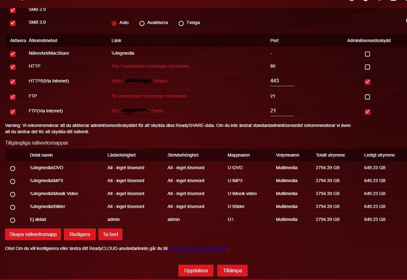Viewport: 407px width, 280px height.
Task: Select the \\Jingmedia\Musik Video share
Action: [x=13, y=194]
